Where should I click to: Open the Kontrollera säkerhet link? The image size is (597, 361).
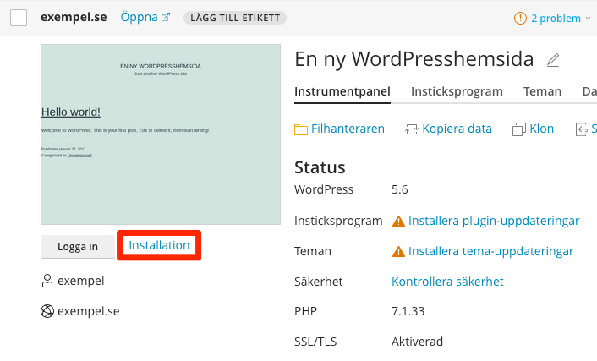click(x=447, y=282)
